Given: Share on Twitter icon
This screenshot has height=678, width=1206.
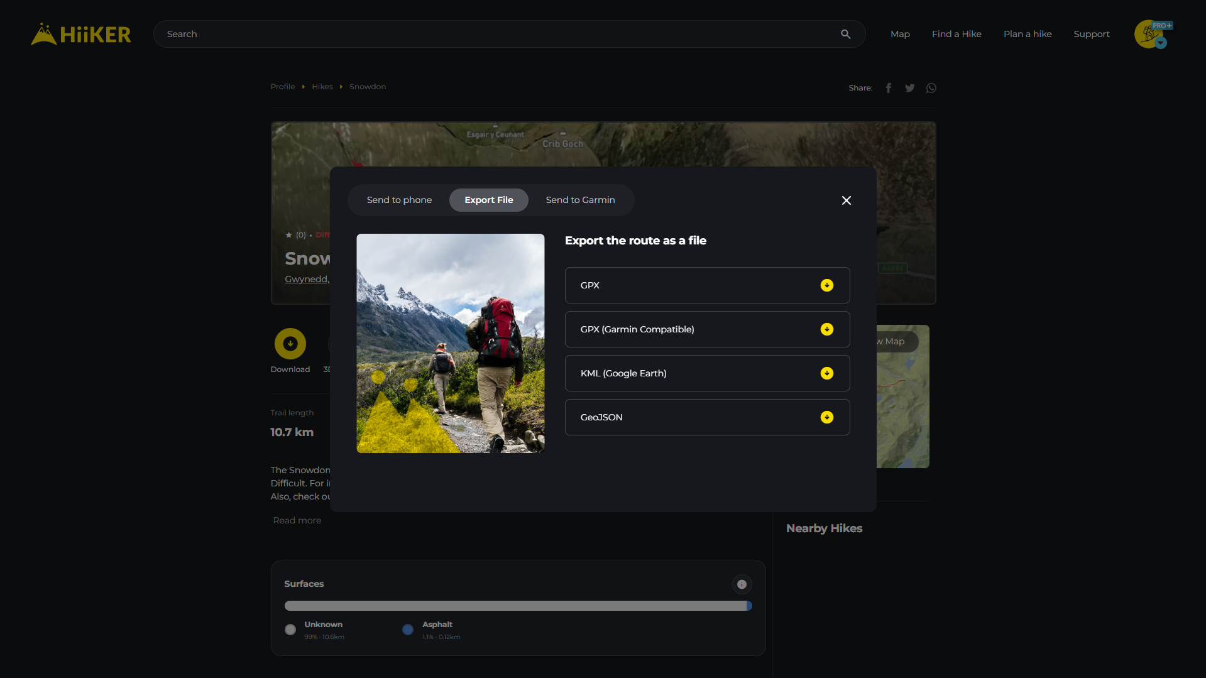Looking at the screenshot, I should [x=909, y=88].
